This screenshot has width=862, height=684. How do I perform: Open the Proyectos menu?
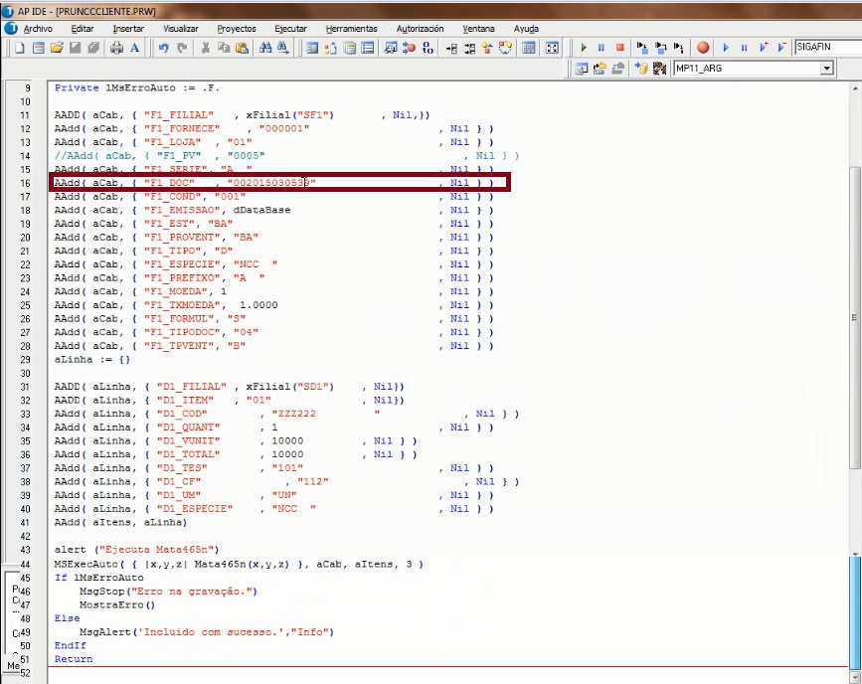(x=237, y=29)
